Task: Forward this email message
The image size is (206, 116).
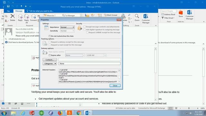Action: pyautogui.click(x=33, y=17)
